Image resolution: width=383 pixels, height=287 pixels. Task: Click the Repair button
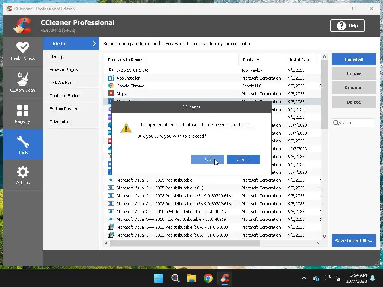[x=354, y=74]
